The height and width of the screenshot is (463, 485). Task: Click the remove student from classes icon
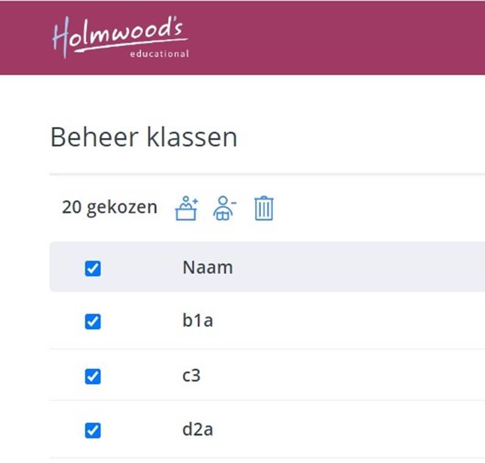(225, 208)
